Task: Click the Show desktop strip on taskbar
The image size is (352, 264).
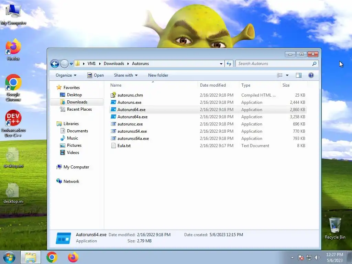Action: [350, 257]
